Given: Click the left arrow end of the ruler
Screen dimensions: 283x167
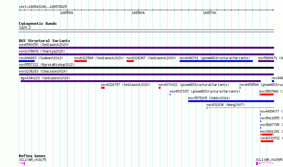Looking at the screenshot, I should [x=20, y=10].
